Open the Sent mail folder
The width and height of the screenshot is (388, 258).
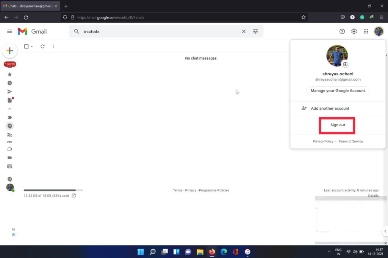point(10,92)
